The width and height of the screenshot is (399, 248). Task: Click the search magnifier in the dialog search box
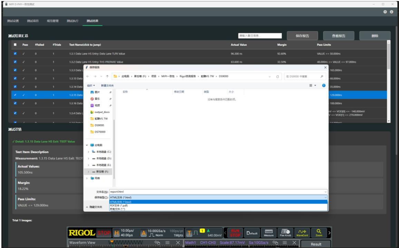(322, 76)
